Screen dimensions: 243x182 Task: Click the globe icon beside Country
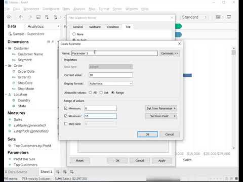14,100
